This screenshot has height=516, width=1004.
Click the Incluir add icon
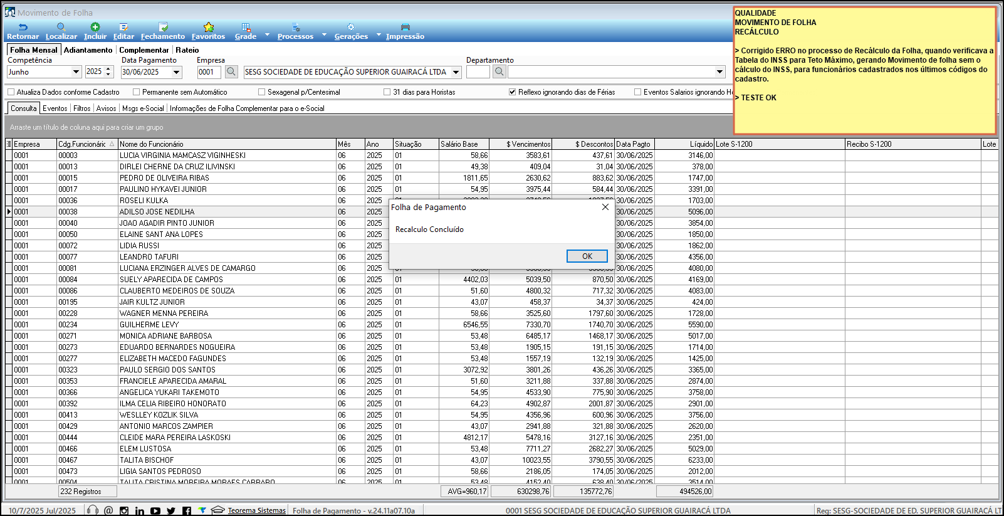tap(95, 27)
